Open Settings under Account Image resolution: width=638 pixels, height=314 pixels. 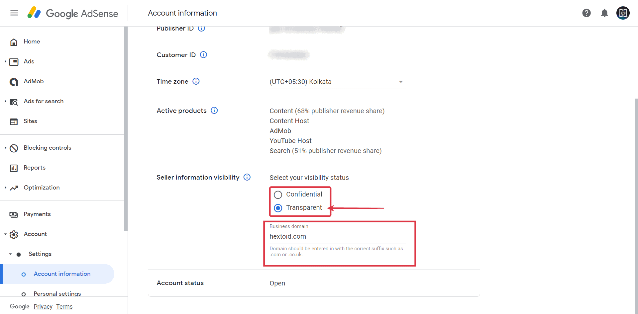point(40,254)
